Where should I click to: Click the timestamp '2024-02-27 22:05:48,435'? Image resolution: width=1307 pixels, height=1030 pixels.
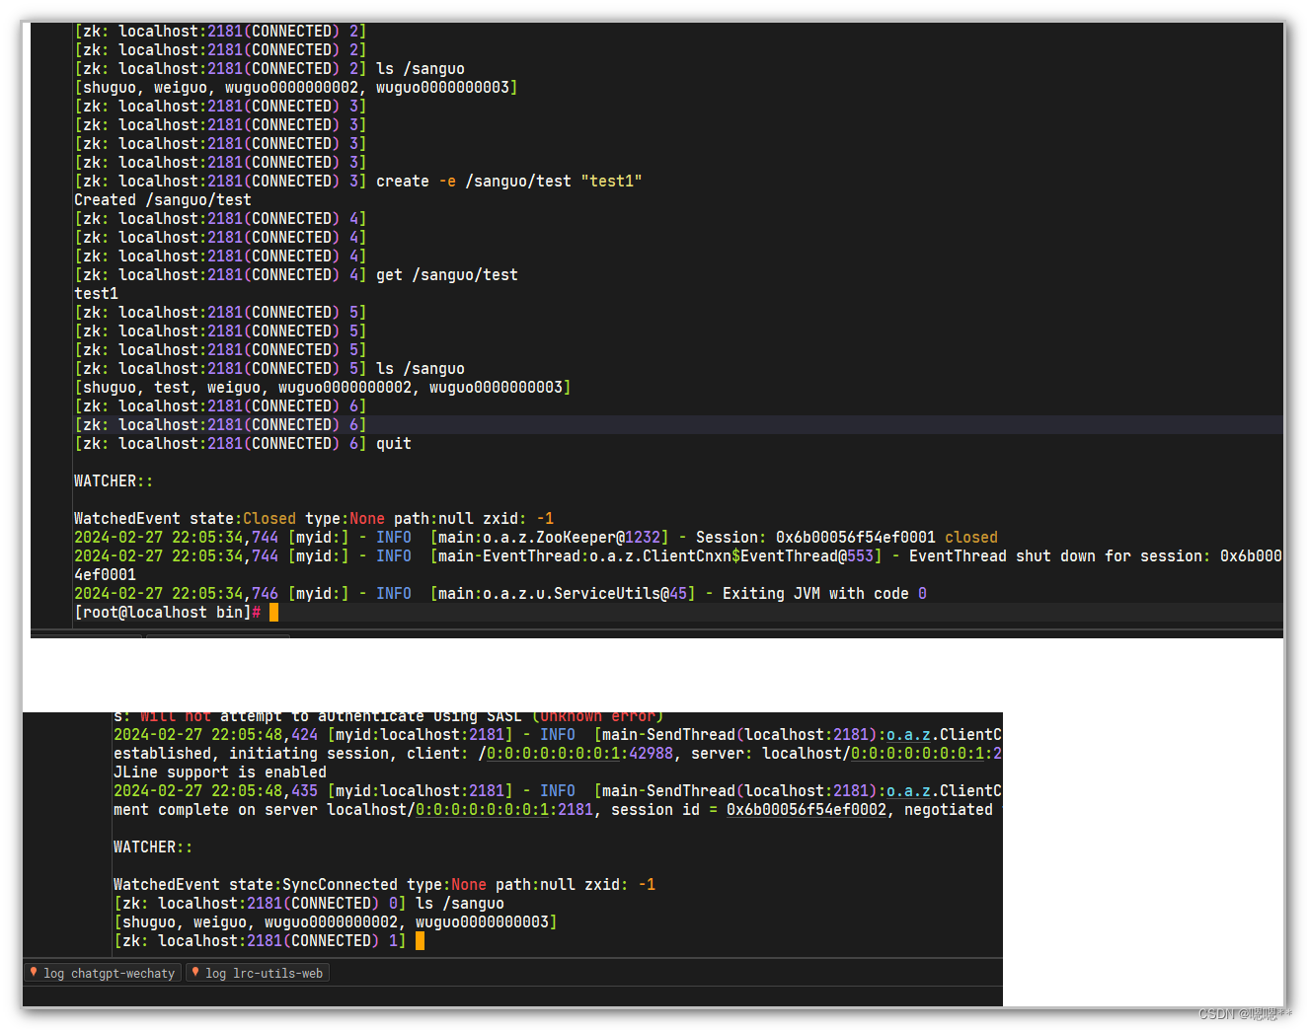[x=215, y=791]
